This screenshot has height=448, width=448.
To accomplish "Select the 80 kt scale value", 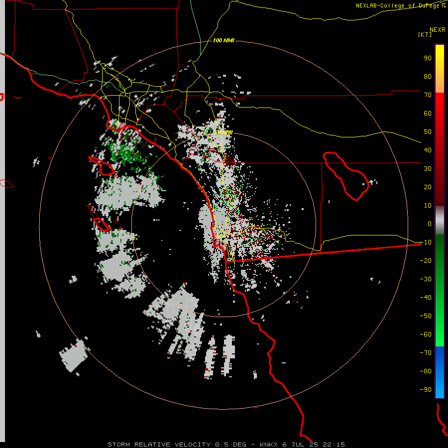I will pyautogui.click(x=428, y=77).
